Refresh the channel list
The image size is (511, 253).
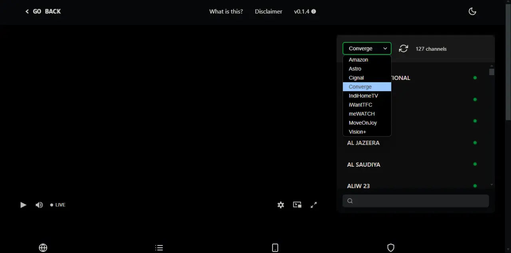[404, 48]
